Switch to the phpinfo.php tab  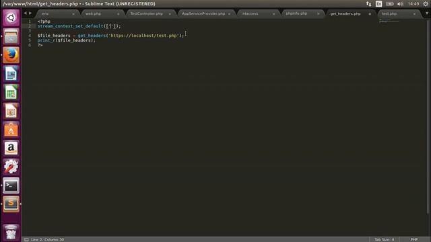click(296, 13)
